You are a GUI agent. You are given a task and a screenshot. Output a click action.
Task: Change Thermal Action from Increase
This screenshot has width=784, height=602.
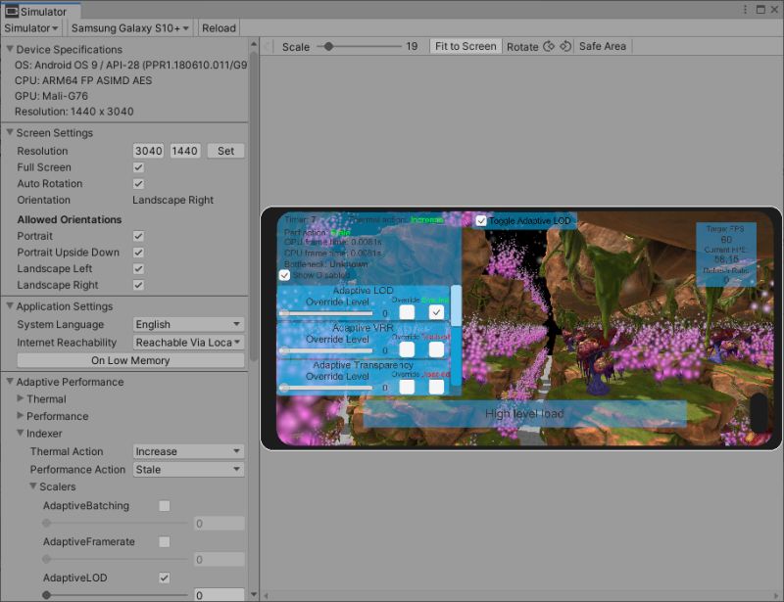188,451
